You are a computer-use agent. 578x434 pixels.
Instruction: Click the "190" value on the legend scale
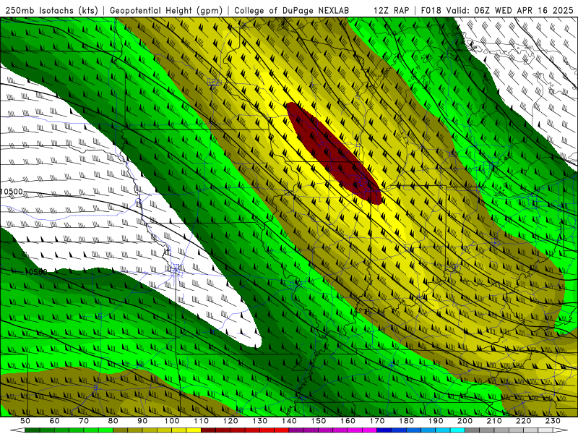click(436, 421)
